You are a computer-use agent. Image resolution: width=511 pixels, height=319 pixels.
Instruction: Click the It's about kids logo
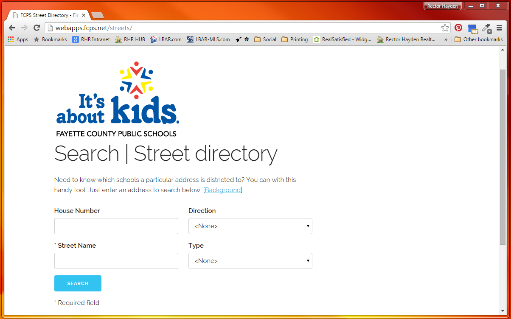[118, 99]
